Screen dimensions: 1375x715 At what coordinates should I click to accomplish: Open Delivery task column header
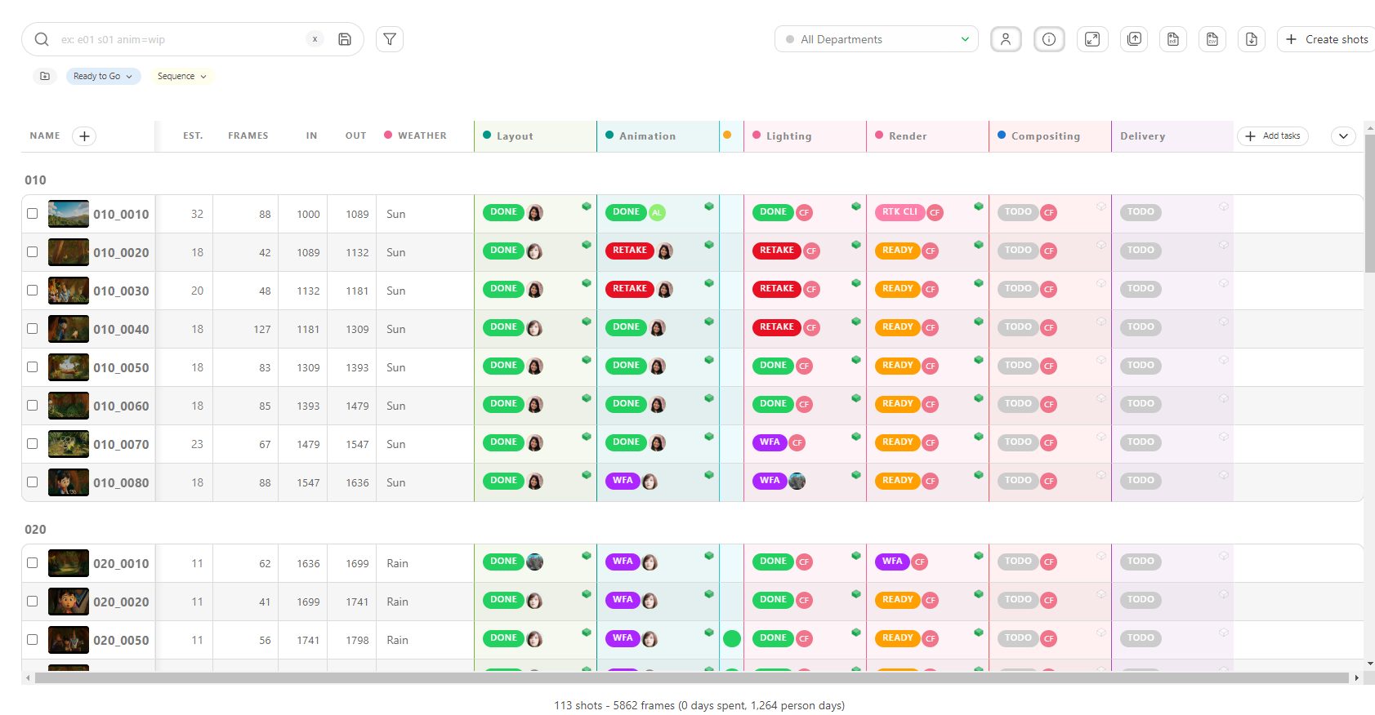coord(1142,136)
